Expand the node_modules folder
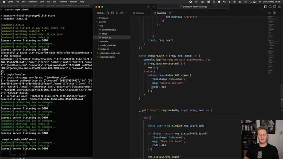This screenshot has width=283, height=159. coord(108,45)
